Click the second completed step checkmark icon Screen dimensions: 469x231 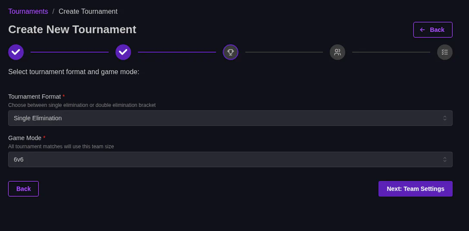point(123,52)
